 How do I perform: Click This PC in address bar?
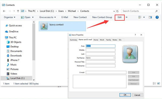[x=32, y=11]
